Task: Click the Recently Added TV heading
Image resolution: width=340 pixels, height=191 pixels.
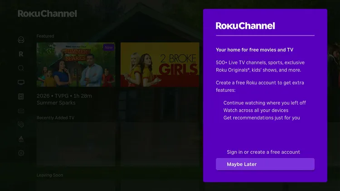Action: tap(55, 118)
